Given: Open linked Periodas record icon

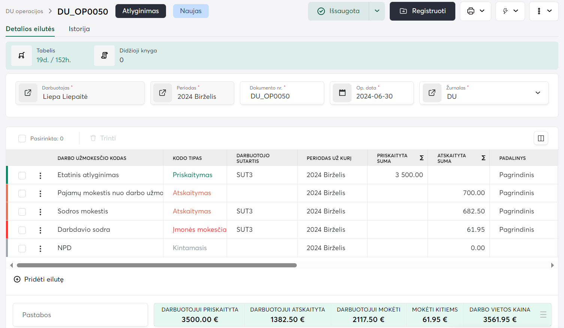Looking at the screenshot, I should pos(163,93).
